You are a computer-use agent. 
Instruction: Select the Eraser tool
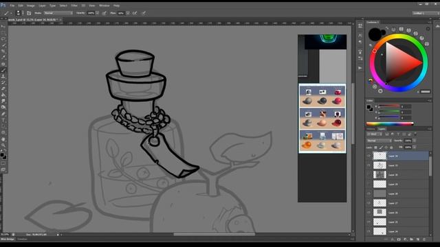3,89
